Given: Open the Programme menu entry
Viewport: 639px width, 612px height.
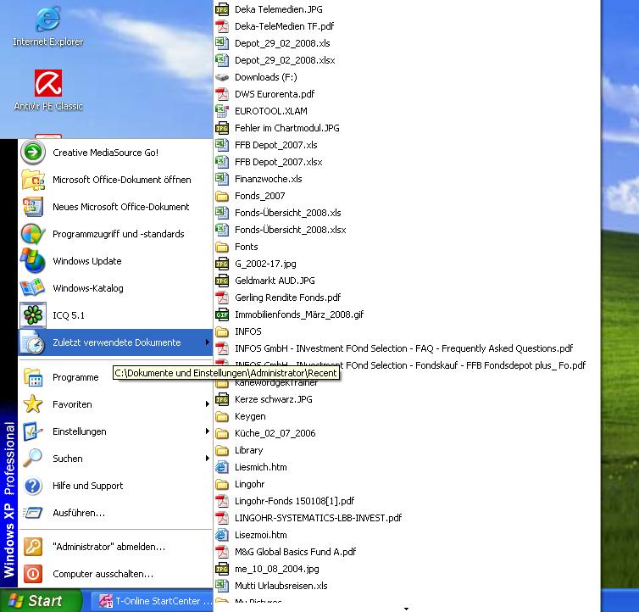Looking at the screenshot, I should [116, 377].
